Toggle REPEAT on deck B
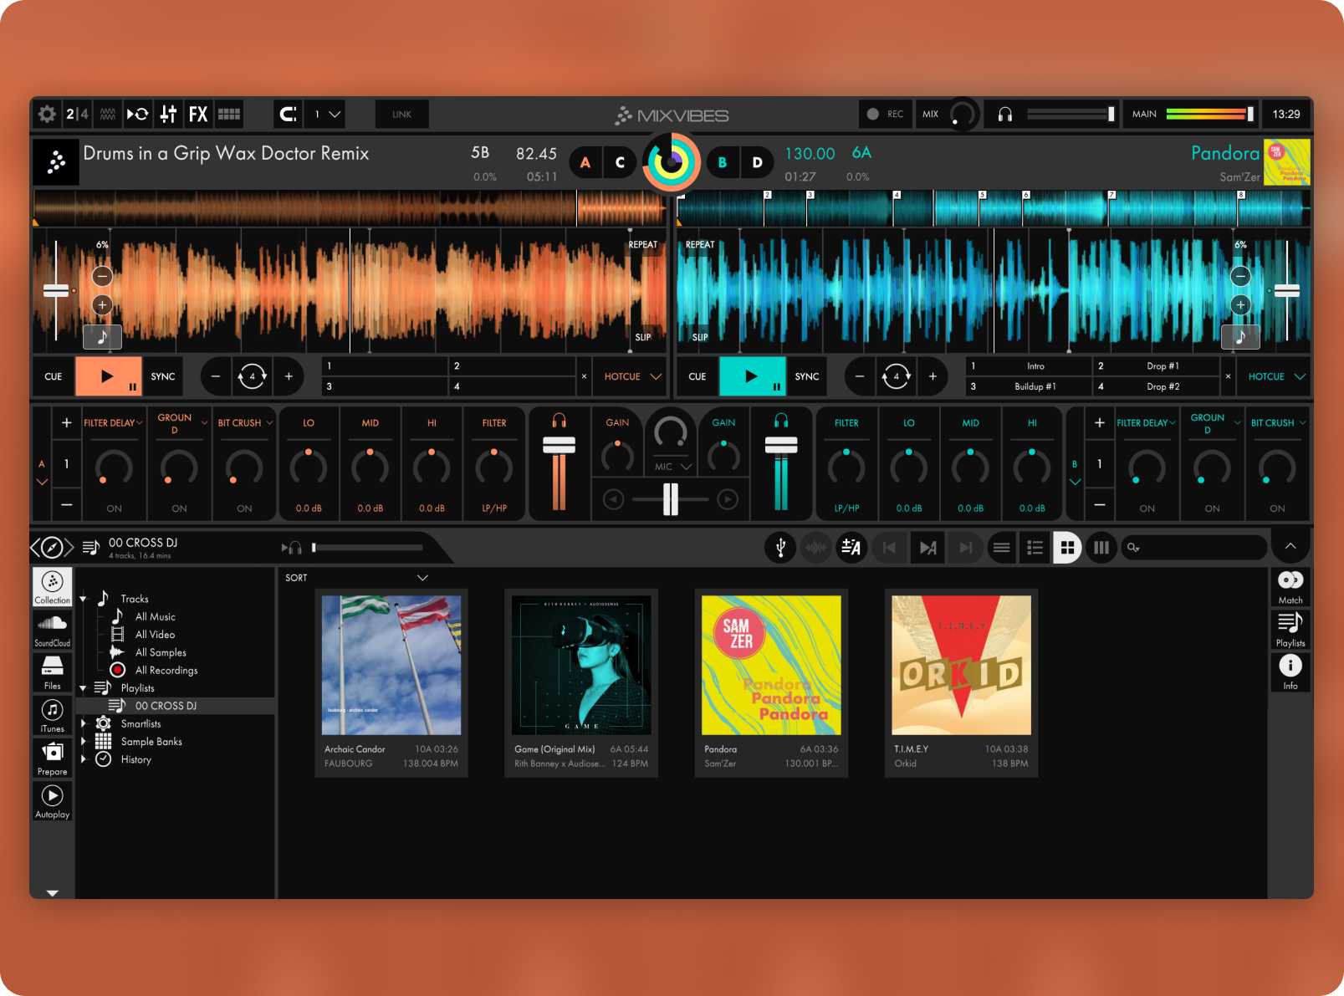 click(700, 245)
